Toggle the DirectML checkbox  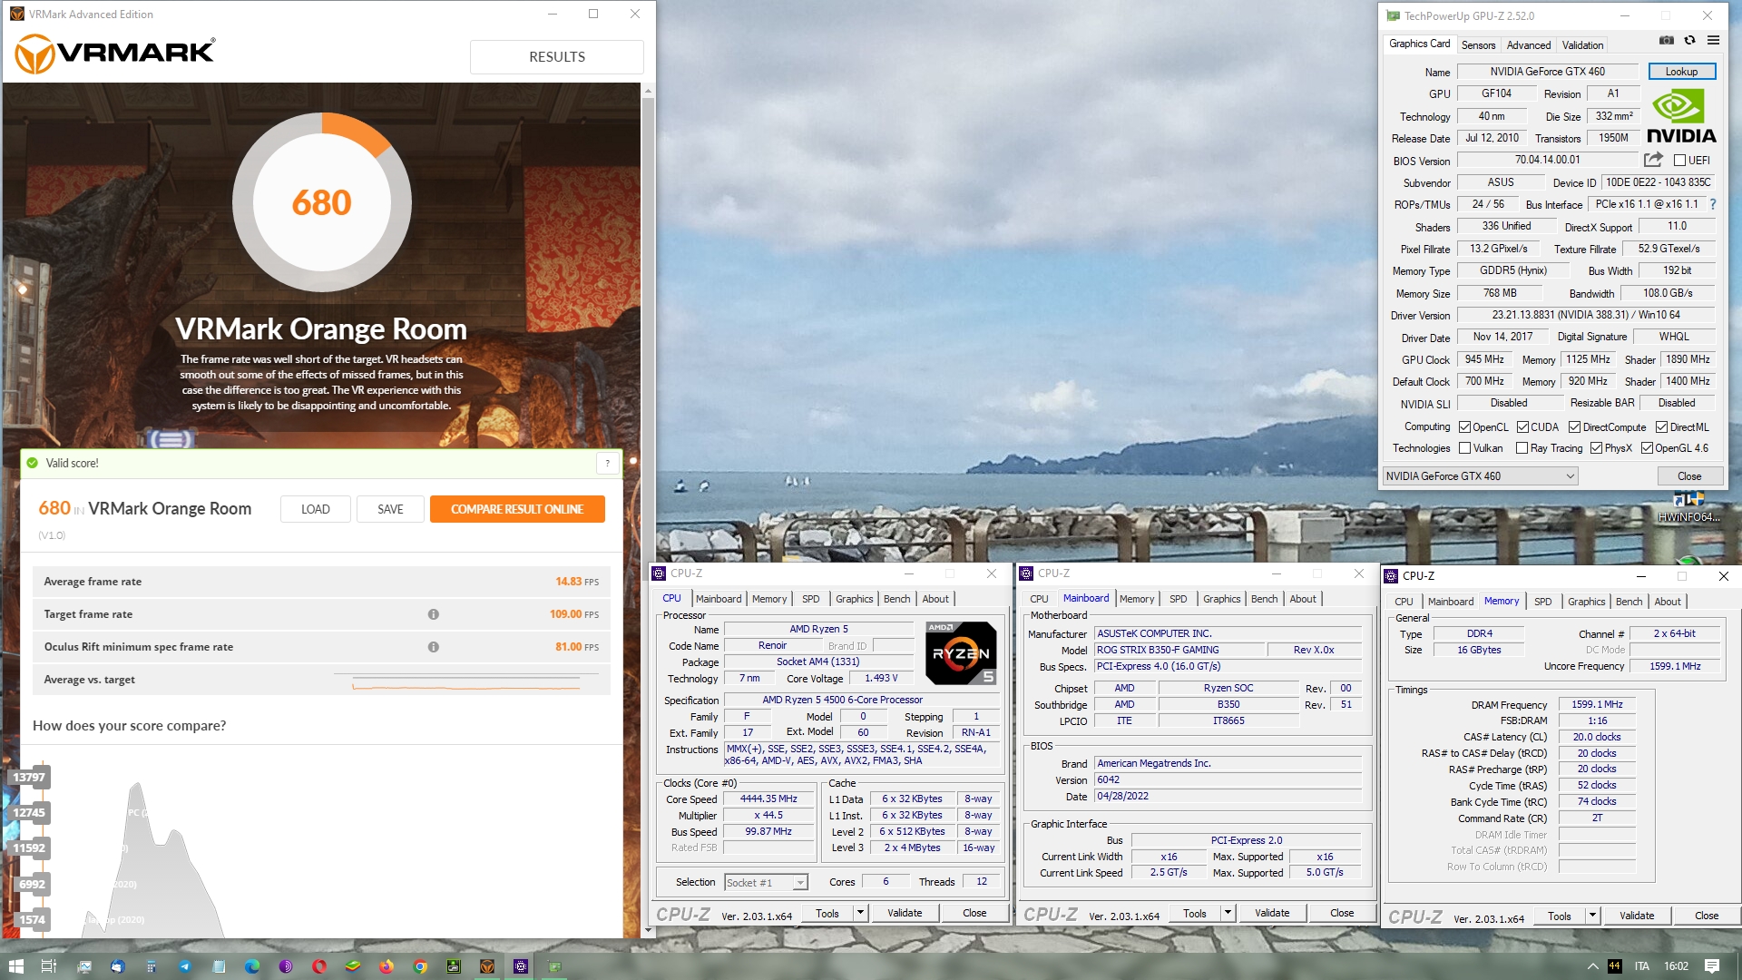click(x=1661, y=427)
